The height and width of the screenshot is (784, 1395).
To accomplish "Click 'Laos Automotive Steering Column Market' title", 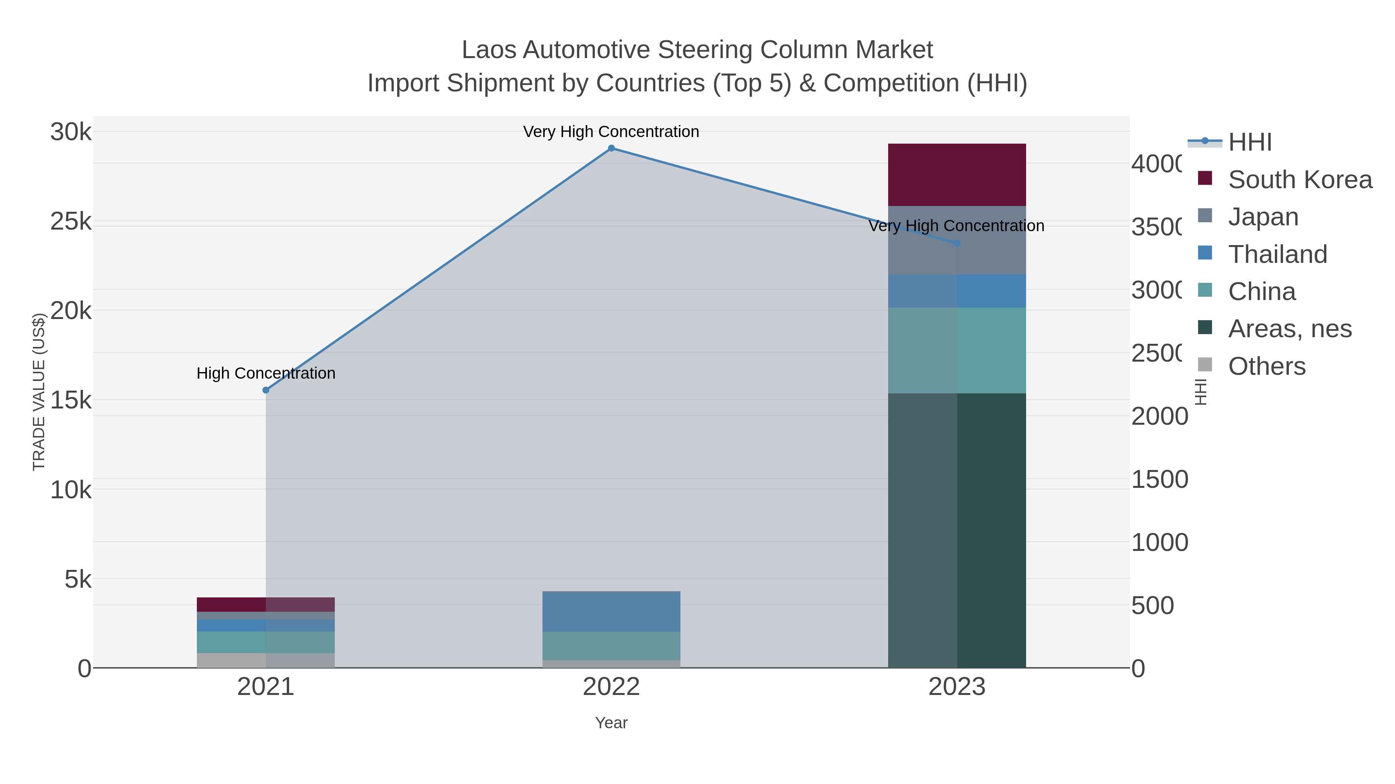I will (x=697, y=50).
